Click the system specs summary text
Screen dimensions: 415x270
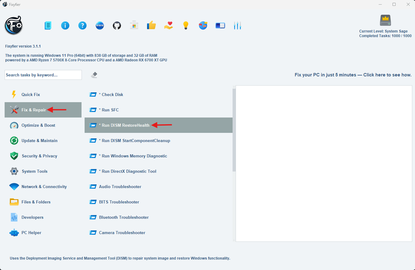click(x=86, y=58)
